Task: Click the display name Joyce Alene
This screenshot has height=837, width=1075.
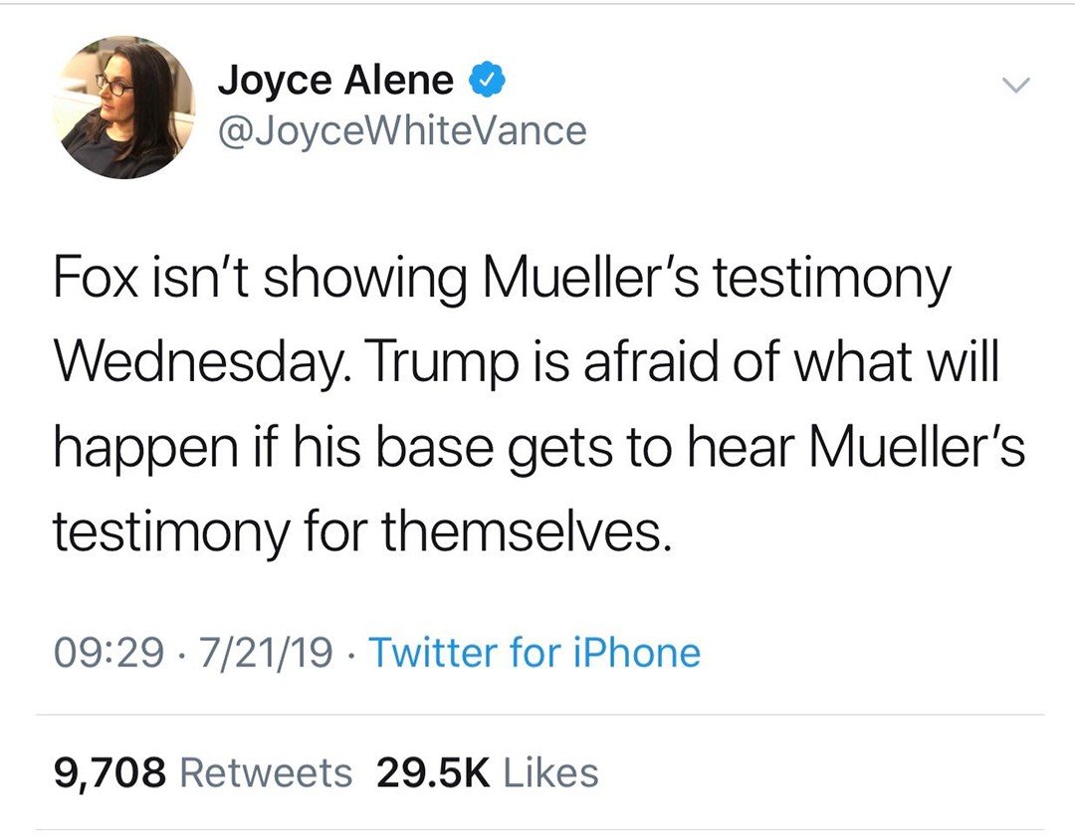Action: (x=335, y=81)
